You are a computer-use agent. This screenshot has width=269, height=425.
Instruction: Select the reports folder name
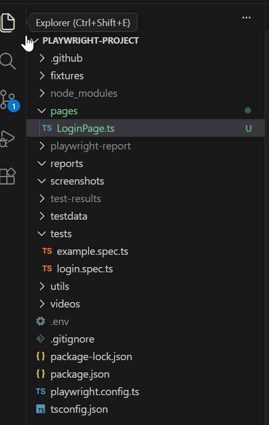pyautogui.click(x=67, y=164)
